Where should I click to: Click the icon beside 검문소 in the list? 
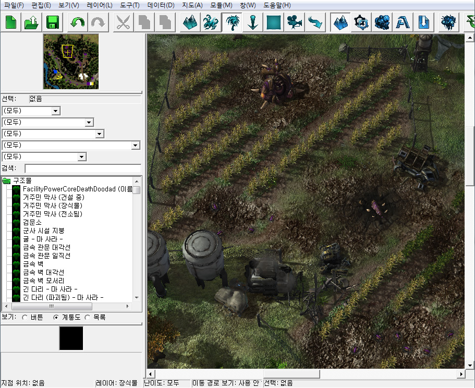(16, 222)
